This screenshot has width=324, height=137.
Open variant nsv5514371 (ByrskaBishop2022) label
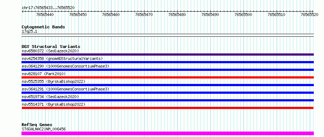(x=54, y=104)
